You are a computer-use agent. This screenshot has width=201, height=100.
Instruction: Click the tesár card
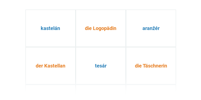pos(101,66)
